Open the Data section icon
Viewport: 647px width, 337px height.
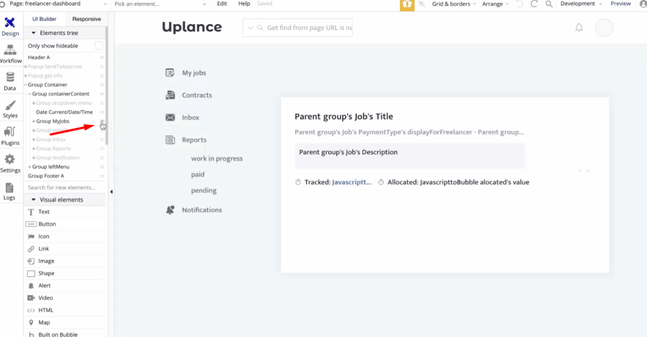click(10, 81)
